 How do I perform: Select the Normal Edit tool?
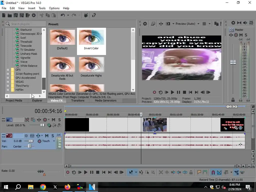(x=131, y=172)
